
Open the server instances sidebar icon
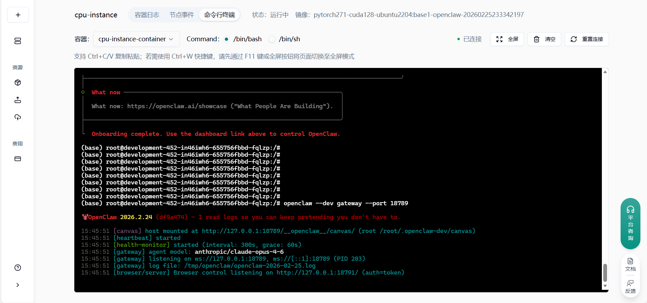pos(18,41)
